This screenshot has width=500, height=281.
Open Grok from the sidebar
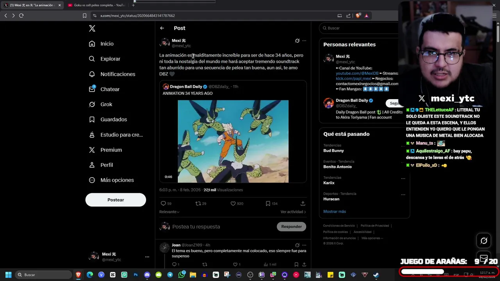[x=100, y=104]
